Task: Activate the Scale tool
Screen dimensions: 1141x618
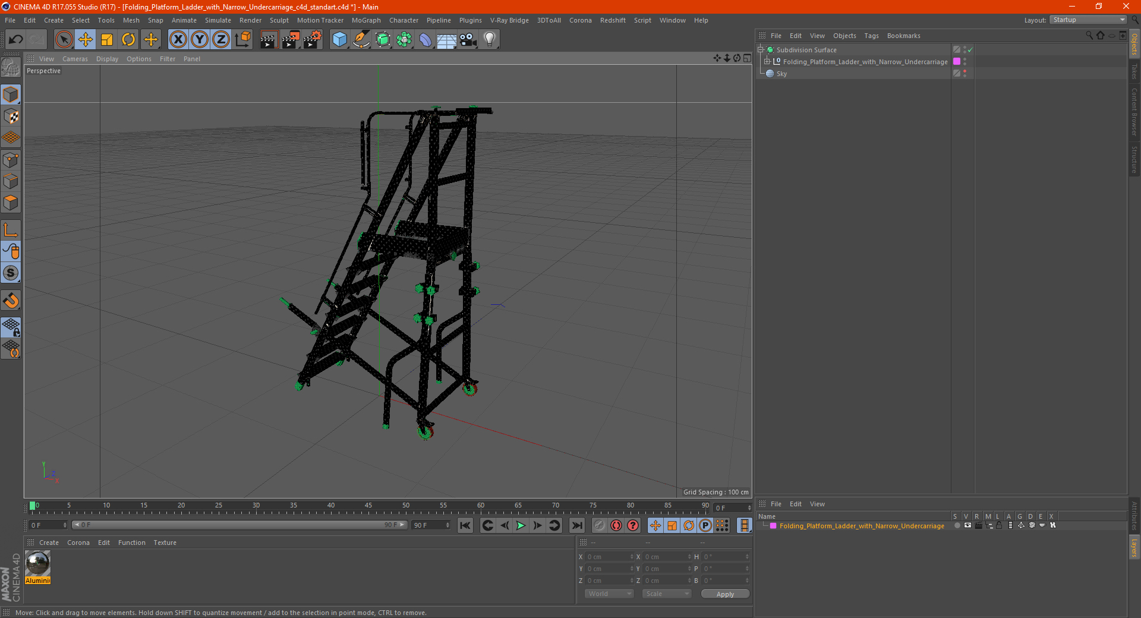Action: tap(107, 40)
